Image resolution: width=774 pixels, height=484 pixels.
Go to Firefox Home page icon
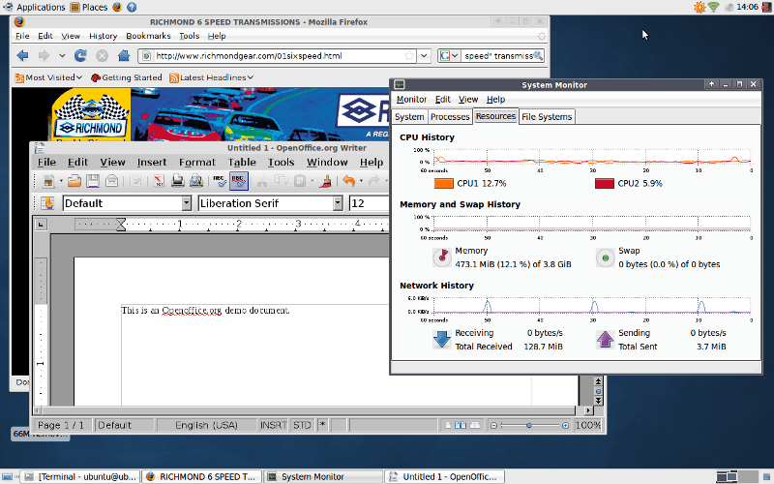[124, 56]
